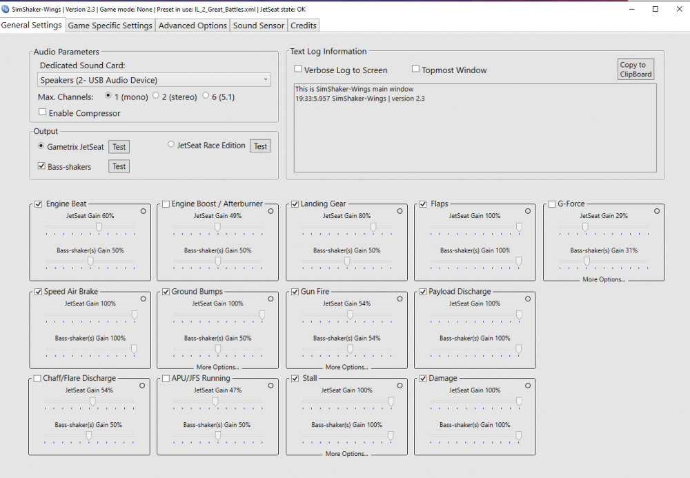This screenshot has height=478, width=690.
Task: Select Gametrix JetSeat output
Action: 41,146
